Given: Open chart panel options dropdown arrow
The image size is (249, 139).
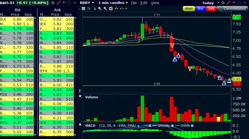Looking at the screenshot, I should point(234,3).
